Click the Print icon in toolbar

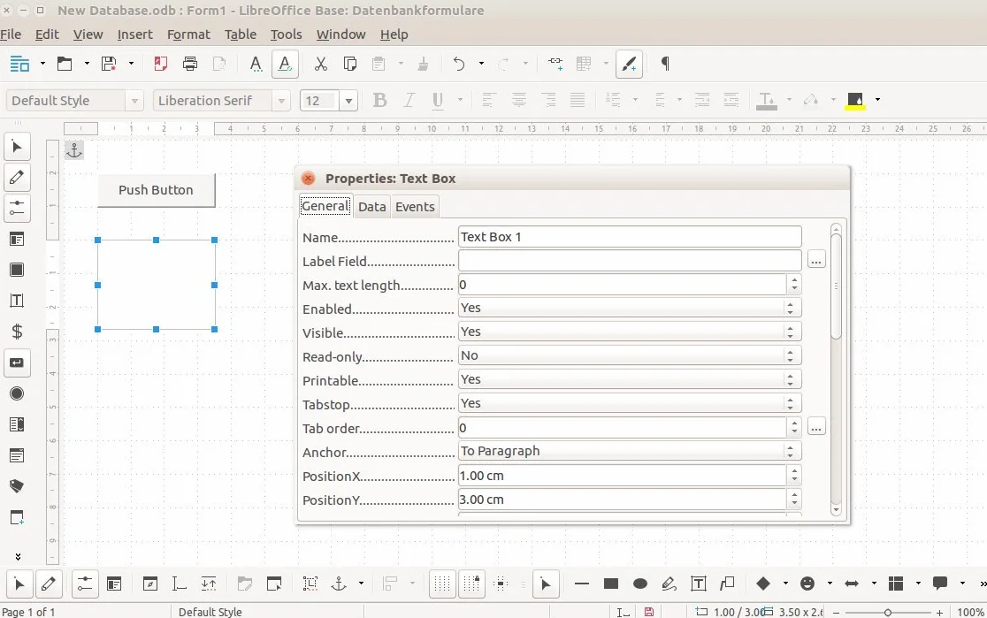[189, 64]
